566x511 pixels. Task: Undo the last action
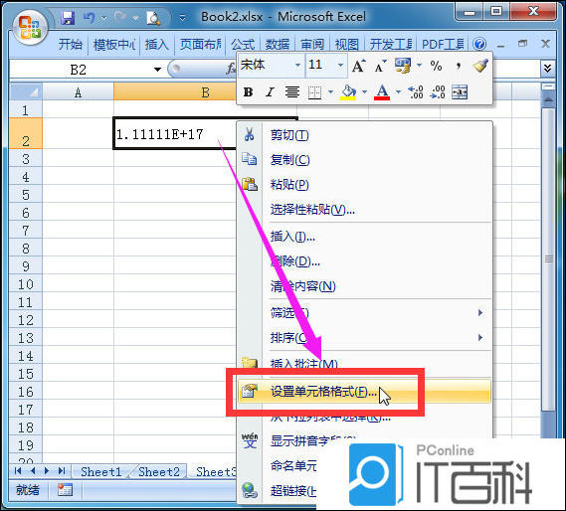click(x=89, y=17)
